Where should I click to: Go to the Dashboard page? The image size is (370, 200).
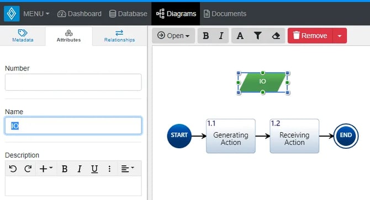(80, 14)
